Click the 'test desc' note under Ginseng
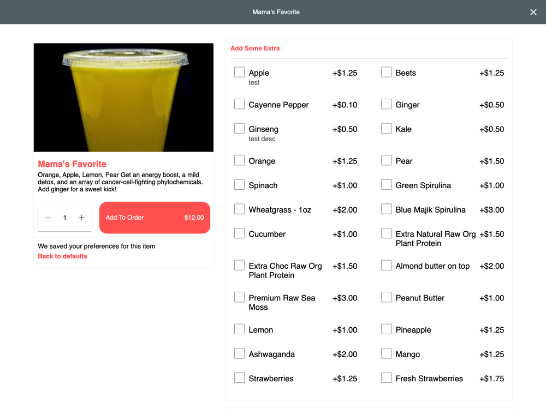Screen dimensions: 546x409 [262, 139]
